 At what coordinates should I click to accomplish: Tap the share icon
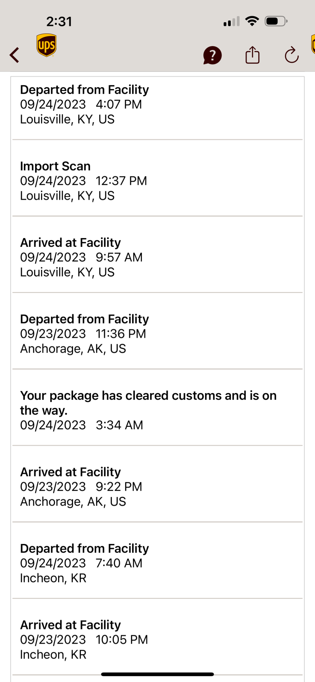point(253,55)
